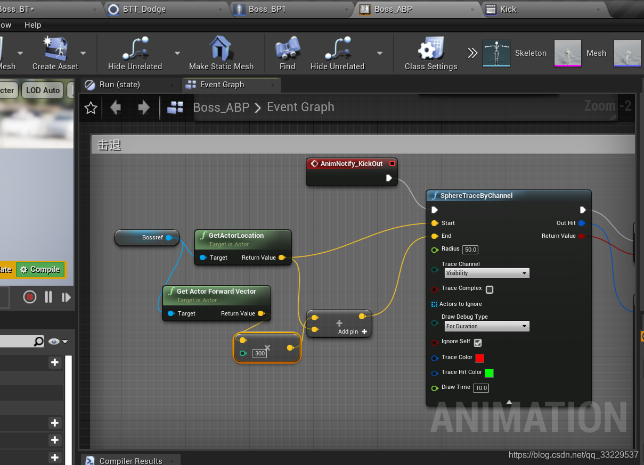Image resolution: width=644 pixels, height=465 pixels.
Task: Click AnimNotify_KickOut delegate red pin
Action: pyautogui.click(x=393, y=163)
